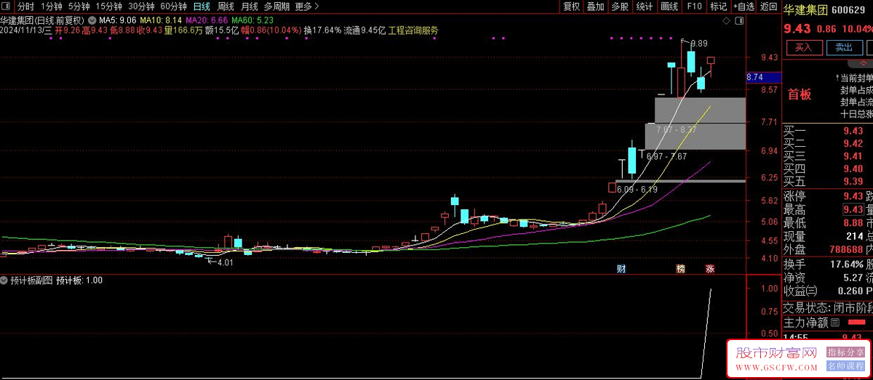Open the 统计 statistics tool
Image resolution: width=873 pixels, height=380 pixels.
(x=645, y=7)
